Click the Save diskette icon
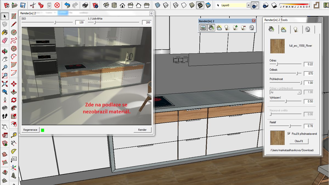329x185 pixels. (x=23, y=5)
